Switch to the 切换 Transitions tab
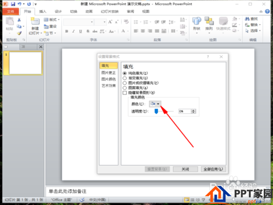 coord(74,11)
